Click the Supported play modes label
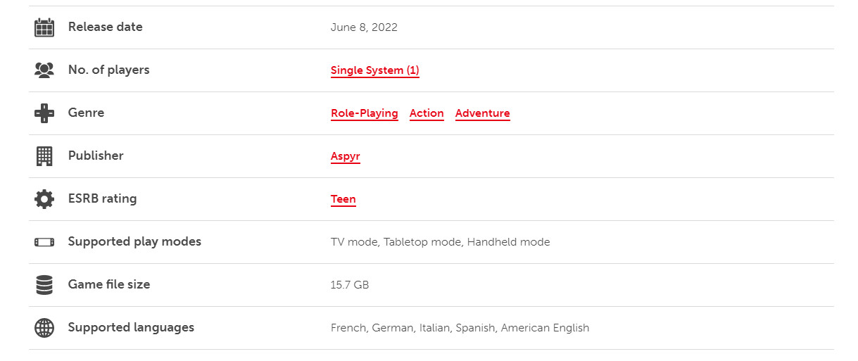The image size is (858, 361). pyautogui.click(x=134, y=241)
